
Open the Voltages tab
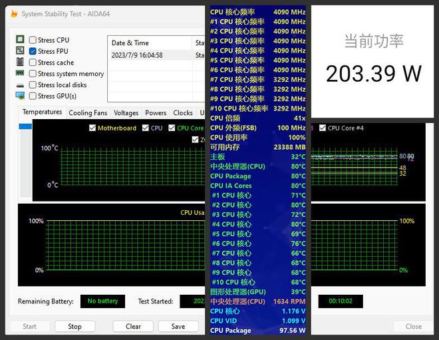[126, 113]
